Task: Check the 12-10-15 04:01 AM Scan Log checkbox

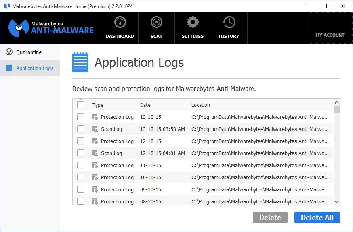Action: (81, 153)
